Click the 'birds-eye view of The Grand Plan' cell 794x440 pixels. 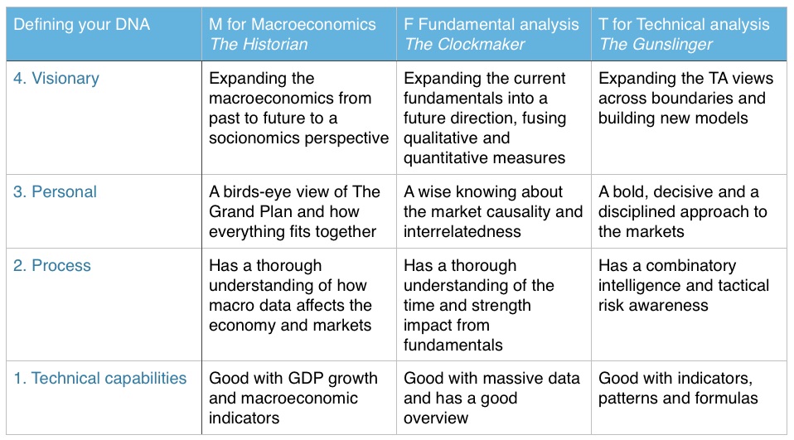[298, 211]
